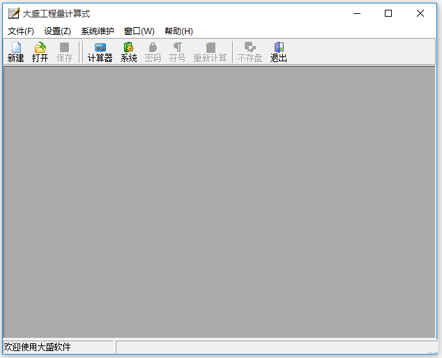Exit using the 退出 toolbar icon
Viewport: 442px width, 358px height.
279,52
